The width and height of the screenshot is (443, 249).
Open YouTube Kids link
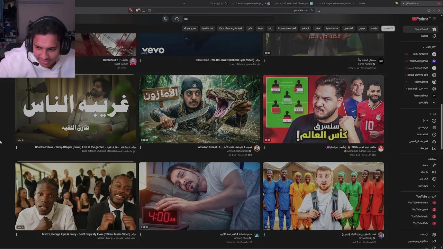point(421,223)
